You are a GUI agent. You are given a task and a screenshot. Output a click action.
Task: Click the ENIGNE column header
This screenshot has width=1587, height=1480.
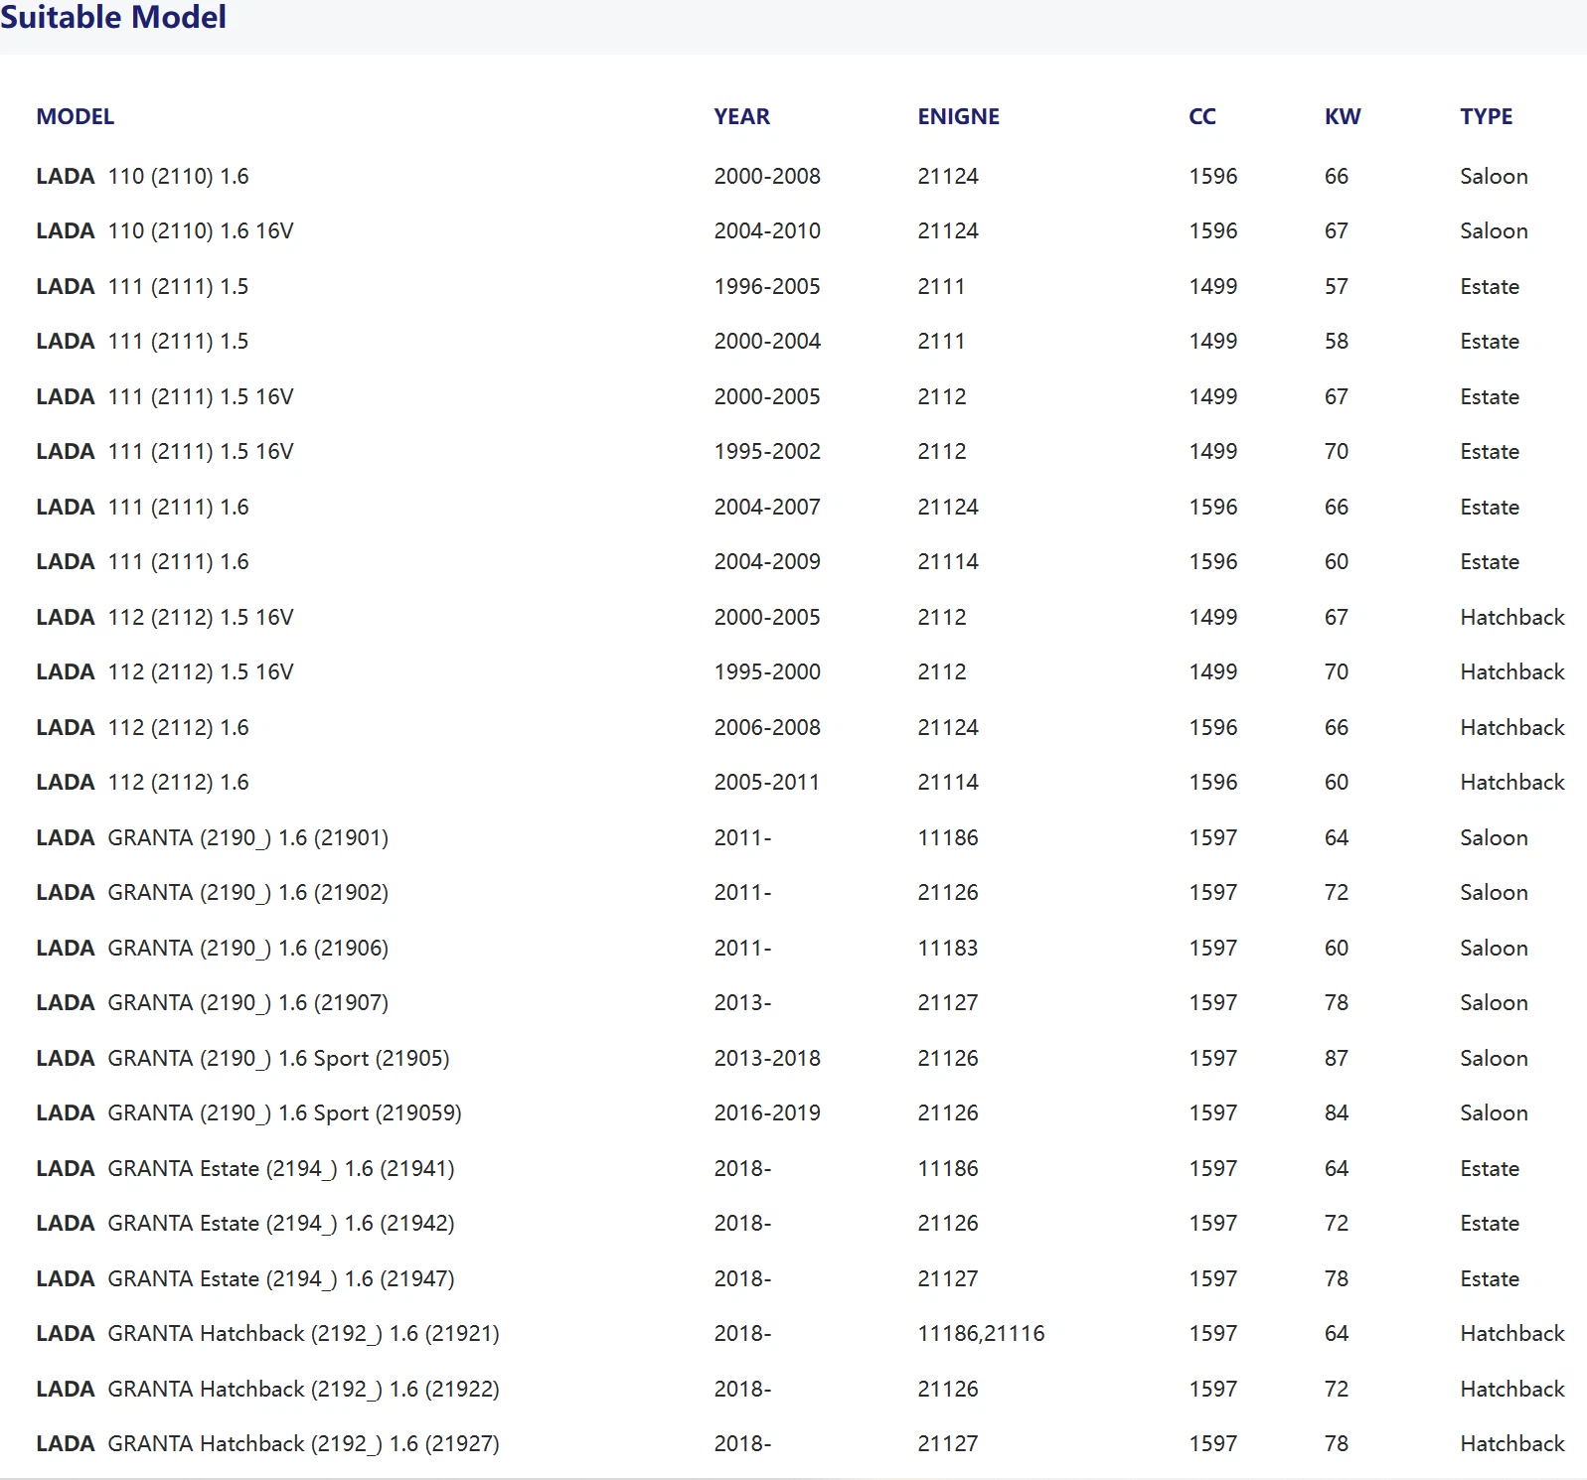click(x=958, y=116)
